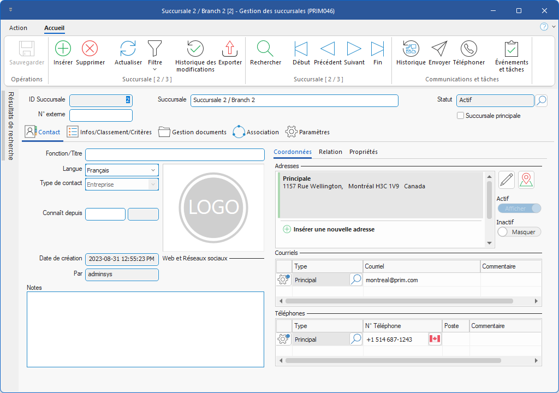
Task: Click inside the Notes text area
Action: [145, 329]
